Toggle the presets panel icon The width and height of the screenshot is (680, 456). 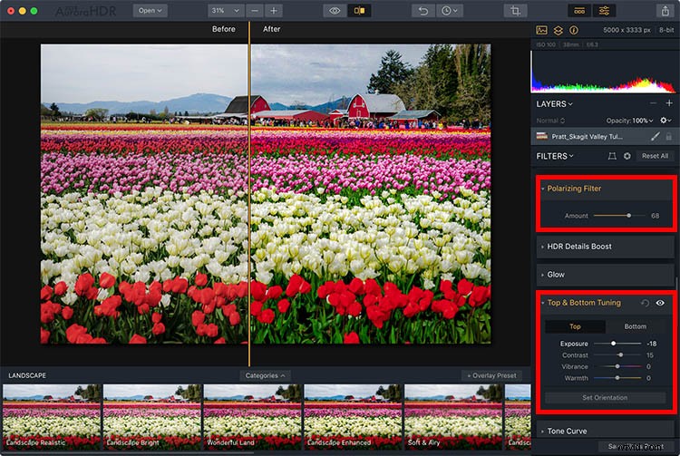tap(579, 10)
